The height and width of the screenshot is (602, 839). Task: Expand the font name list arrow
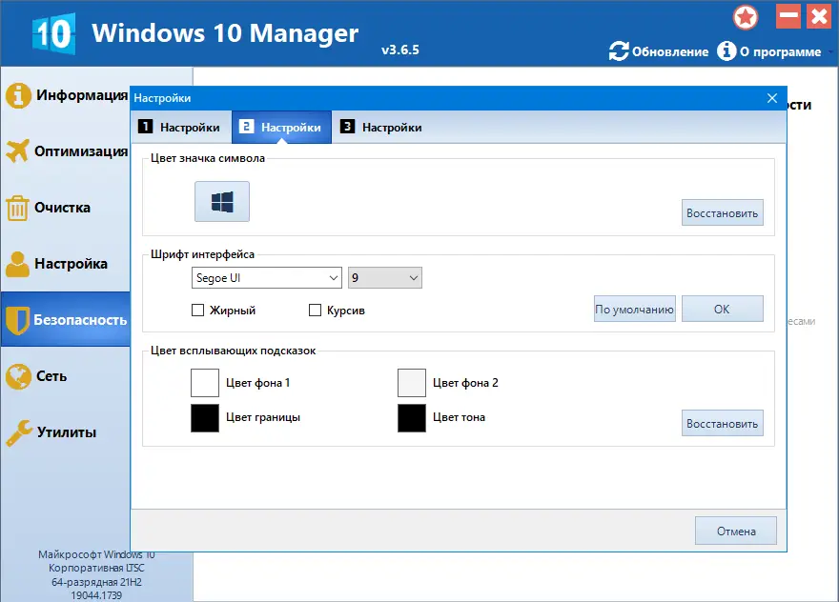pos(334,277)
